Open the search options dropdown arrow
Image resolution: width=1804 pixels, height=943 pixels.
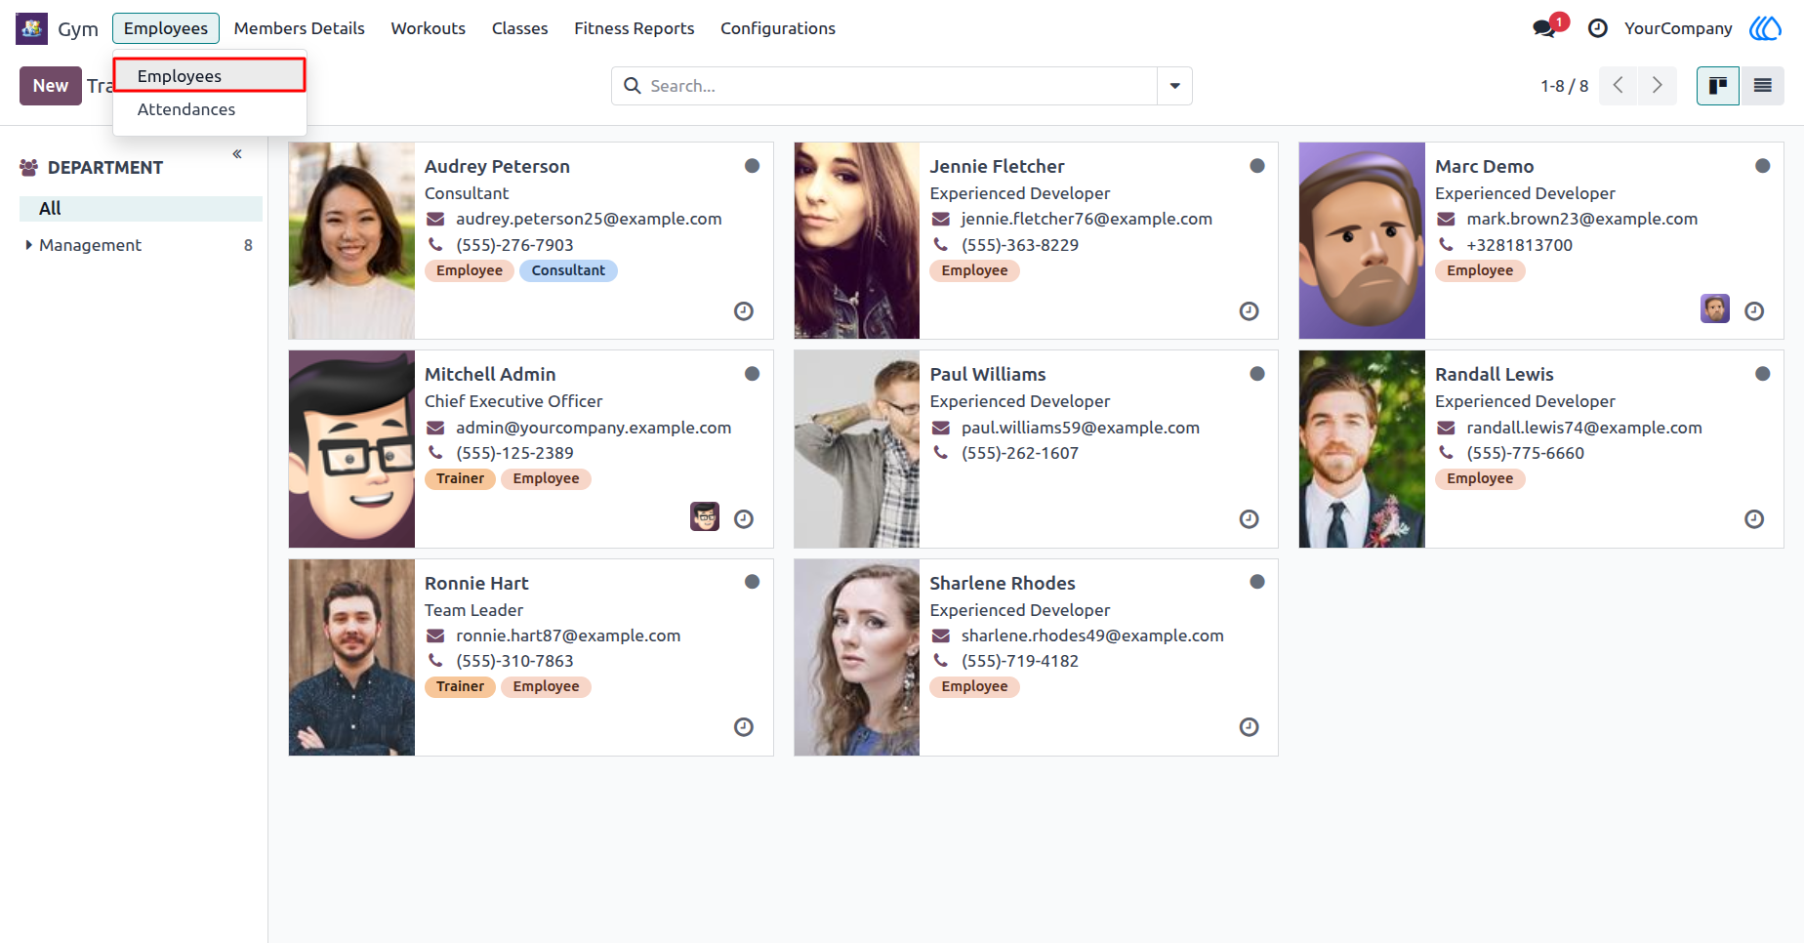[1175, 86]
